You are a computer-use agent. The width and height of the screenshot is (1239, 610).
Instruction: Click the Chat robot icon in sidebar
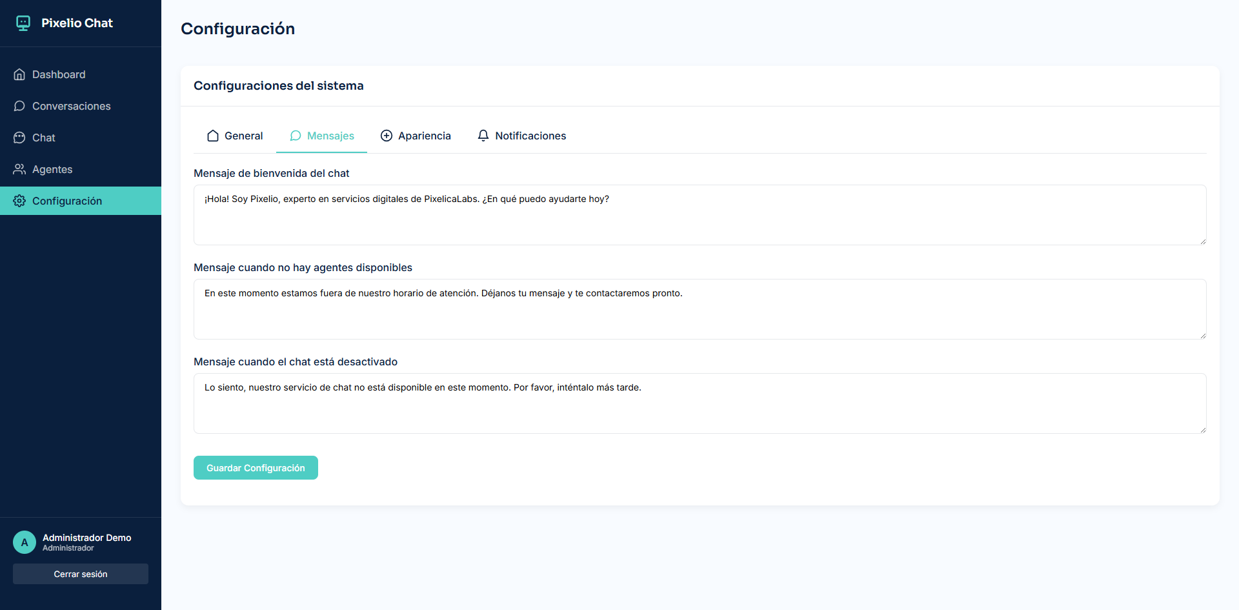click(x=19, y=137)
